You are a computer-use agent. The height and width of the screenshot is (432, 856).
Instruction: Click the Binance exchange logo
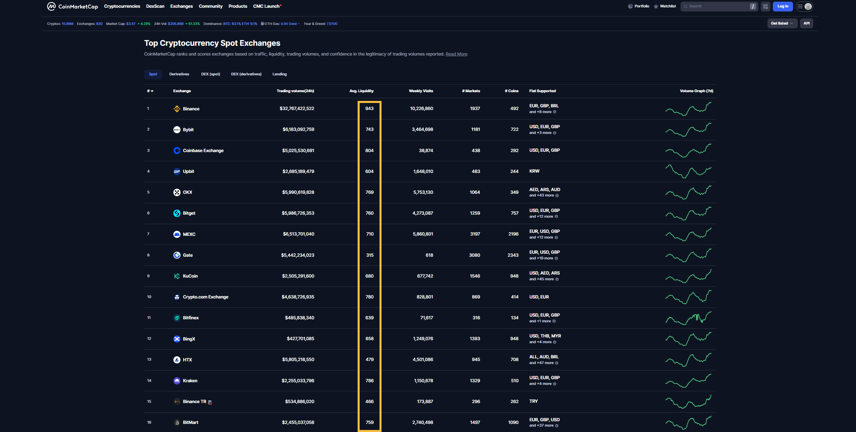pos(177,108)
